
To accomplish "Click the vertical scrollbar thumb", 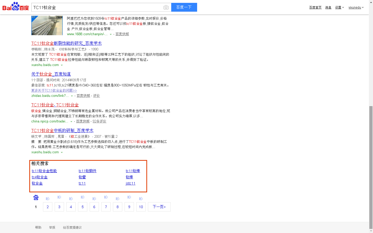I will [x=371, y=167].
